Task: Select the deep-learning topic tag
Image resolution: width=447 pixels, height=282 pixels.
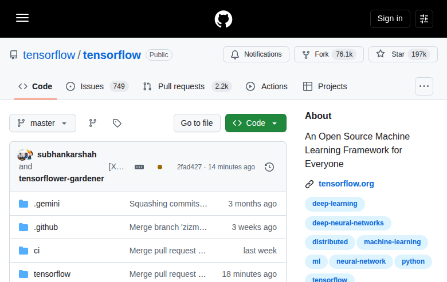Action: point(335,204)
